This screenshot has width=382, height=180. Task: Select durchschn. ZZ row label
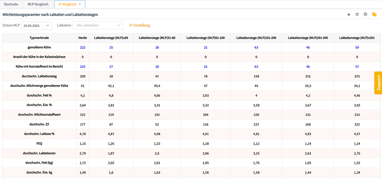(x=39, y=124)
